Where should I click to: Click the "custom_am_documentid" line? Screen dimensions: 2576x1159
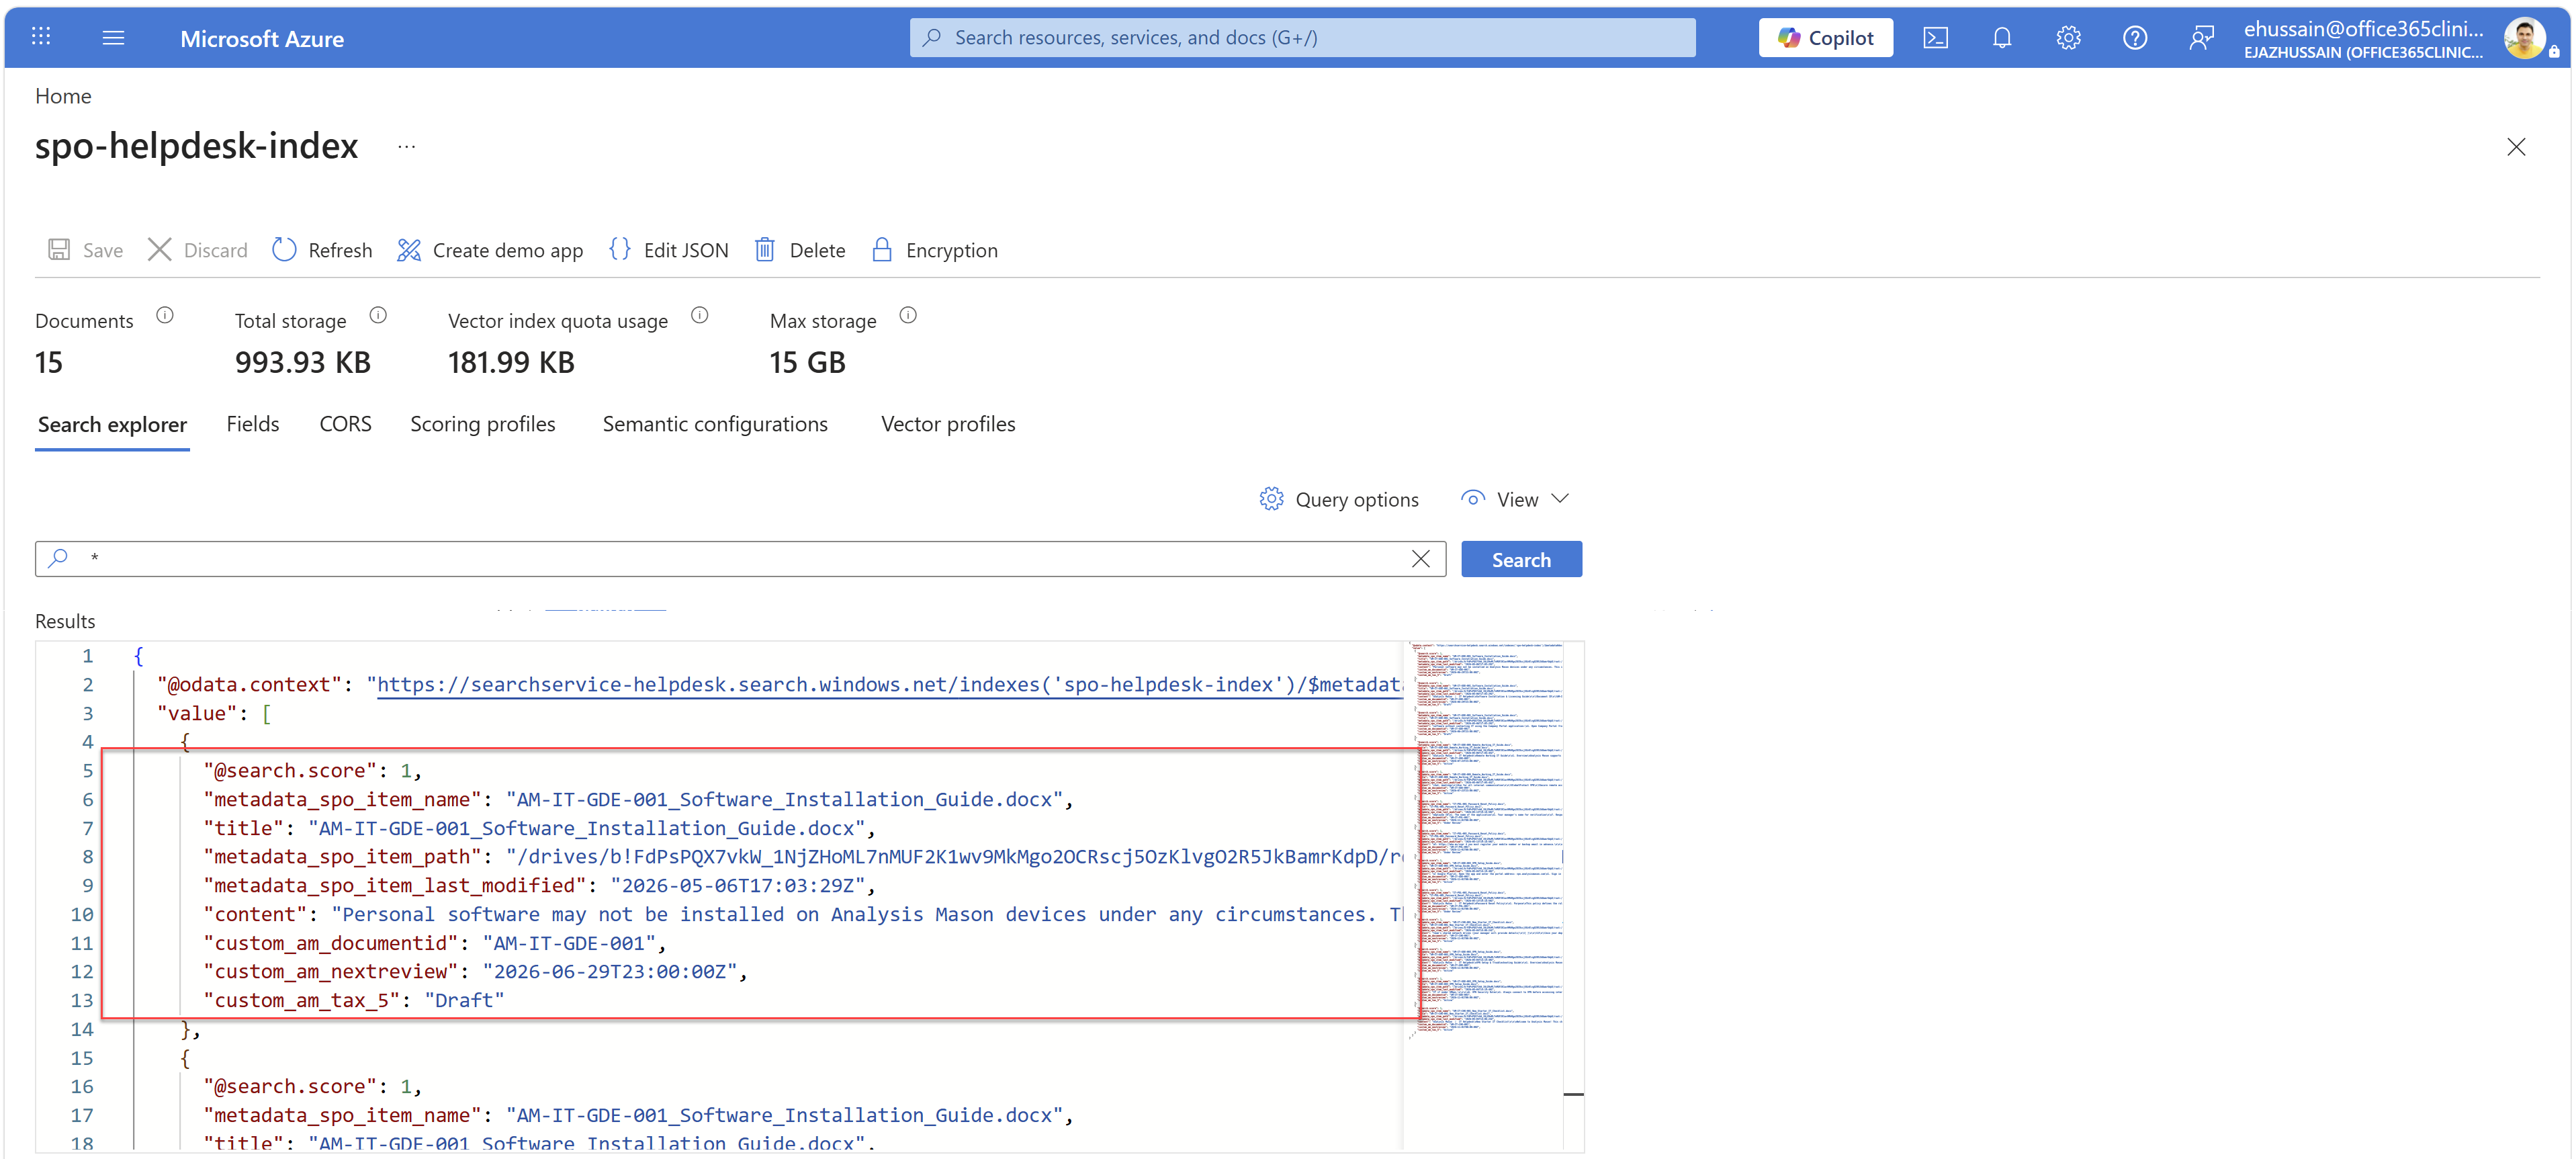435,943
